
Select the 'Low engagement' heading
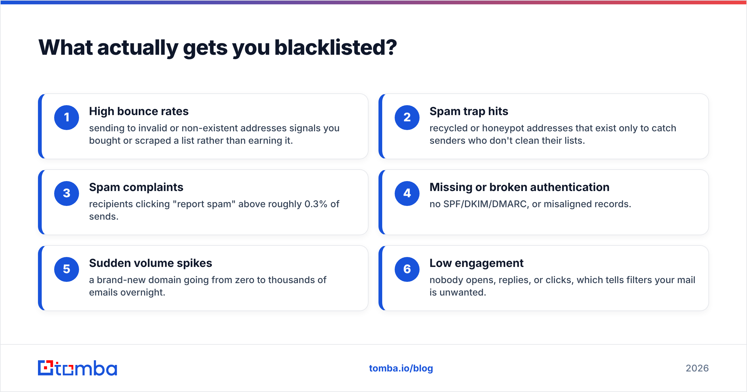(x=477, y=263)
